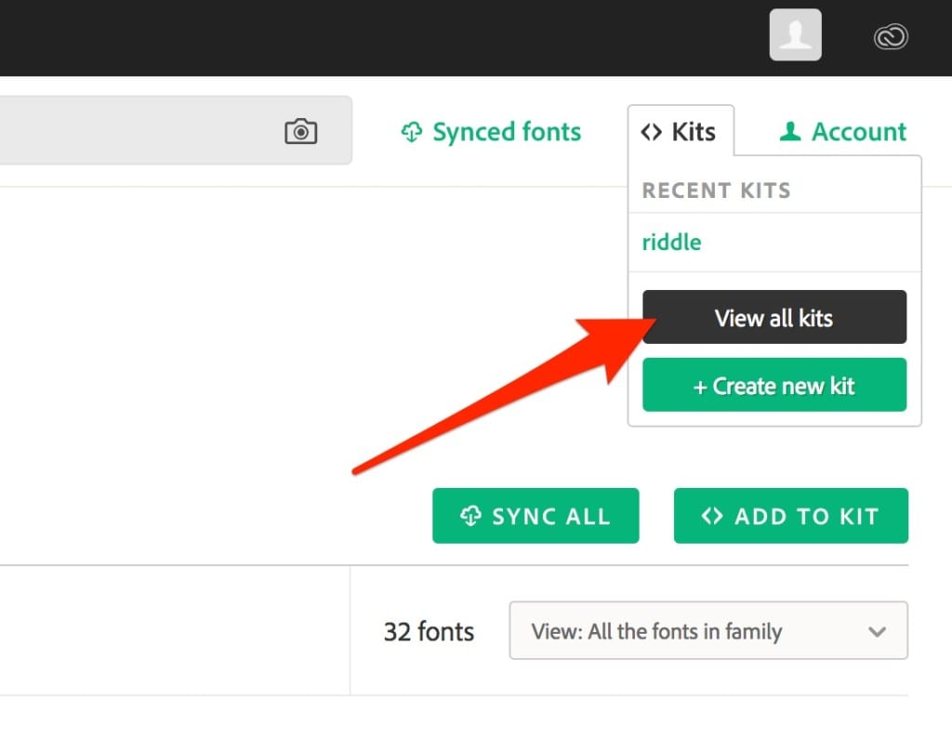
Task: Open the user profile avatar
Action: point(796,34)
